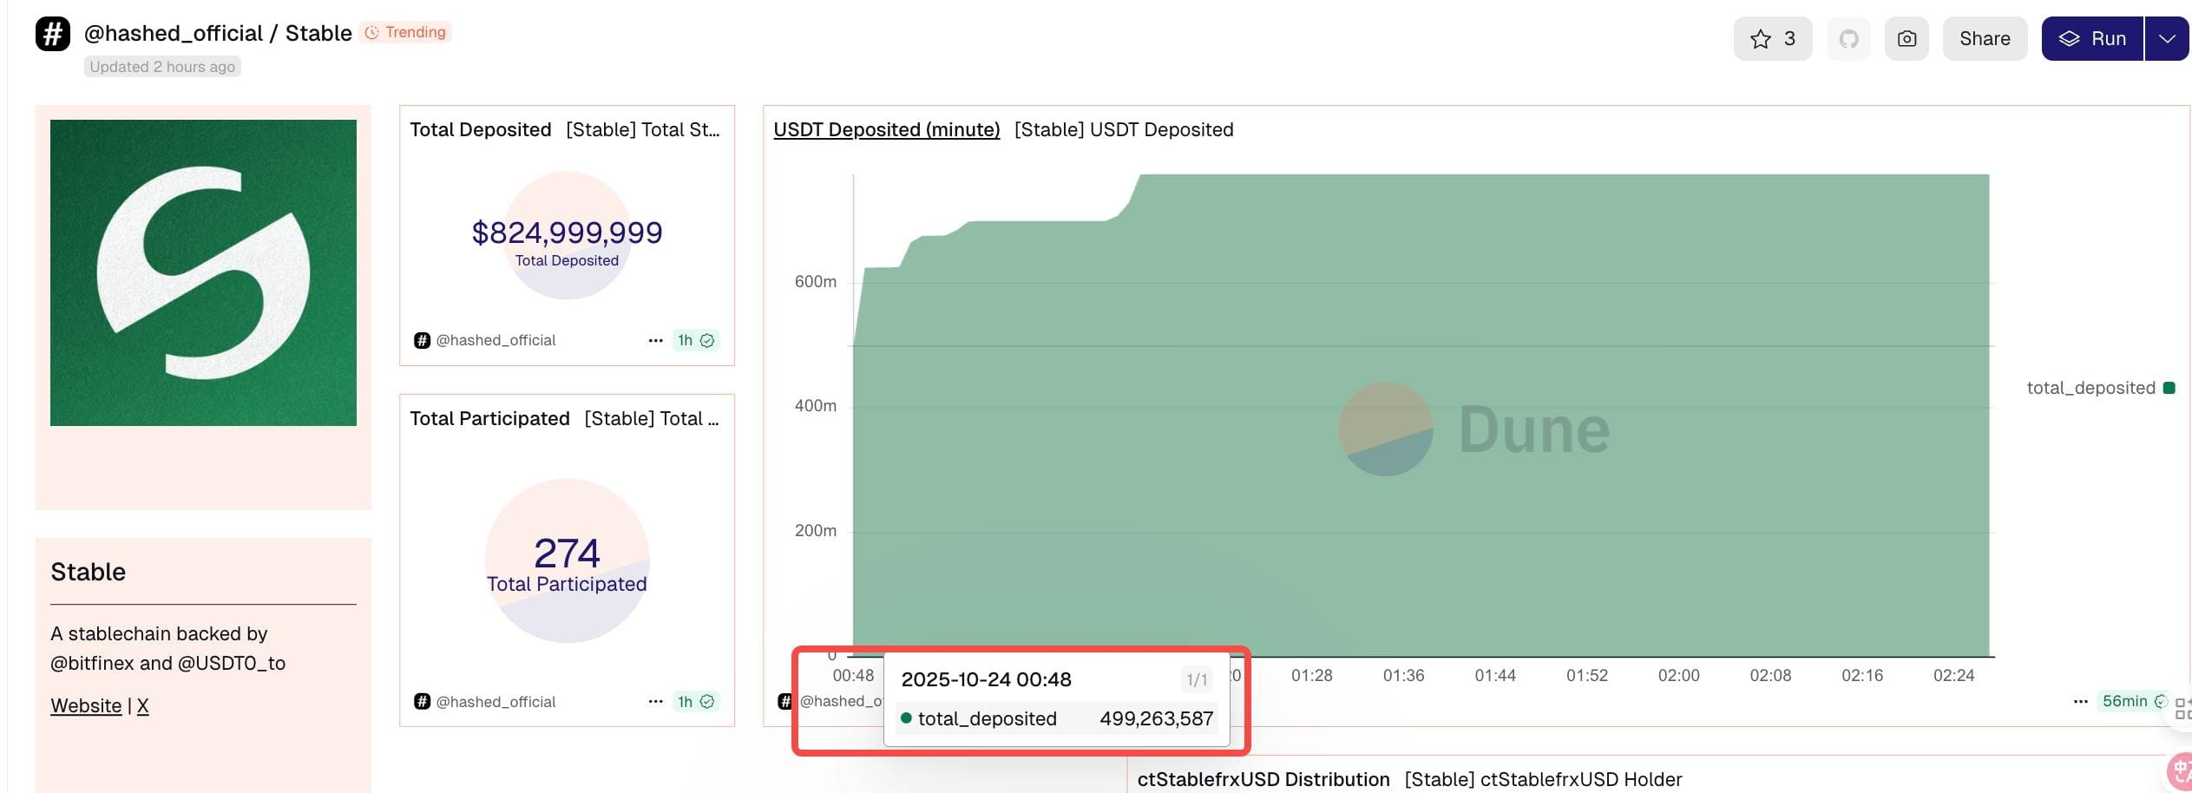Screen dimensions: 2192x793
Task: Expand the Run button dropdown arrow
Action: click(2167, 38)
